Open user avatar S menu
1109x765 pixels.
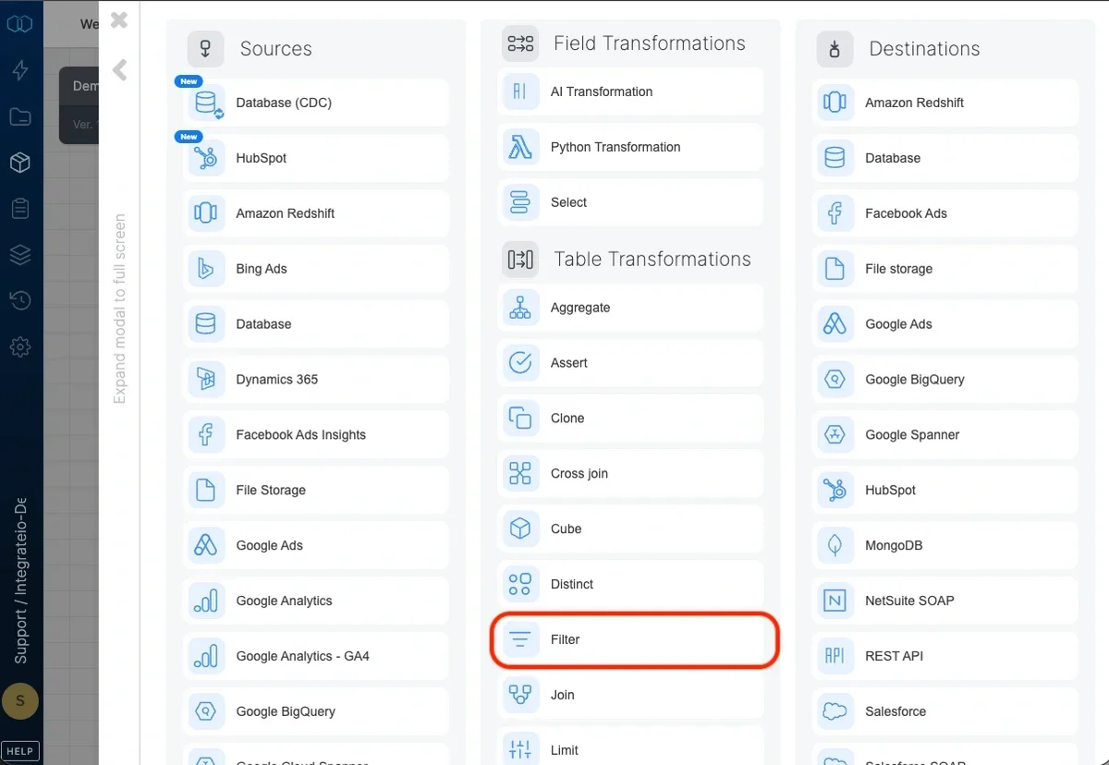[x=20, y=702]
